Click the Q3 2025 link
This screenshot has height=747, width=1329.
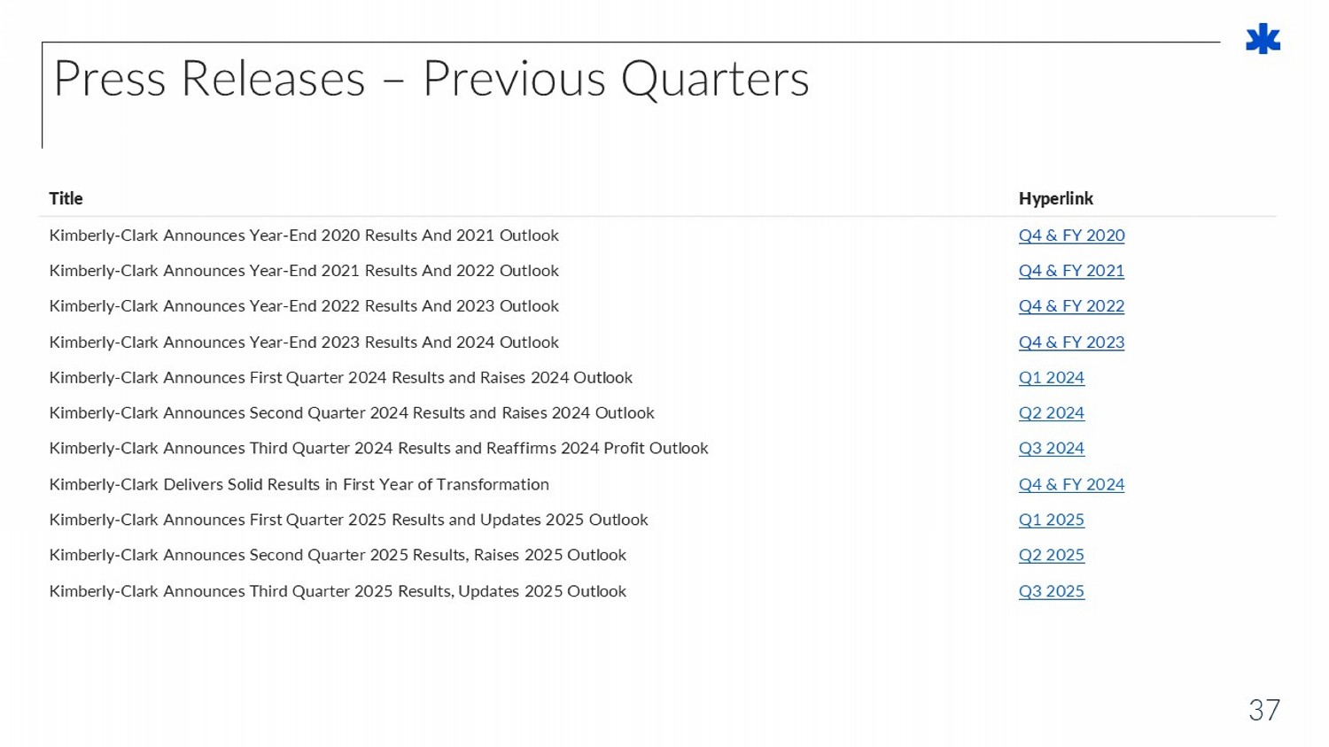[1051, 591]
